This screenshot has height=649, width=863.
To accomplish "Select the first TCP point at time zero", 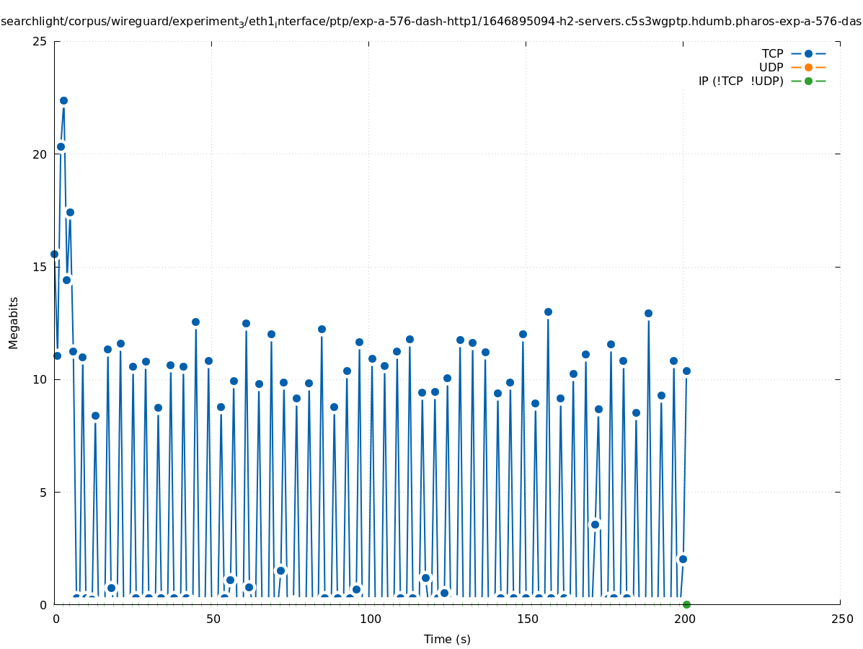I will click(54, 254).
